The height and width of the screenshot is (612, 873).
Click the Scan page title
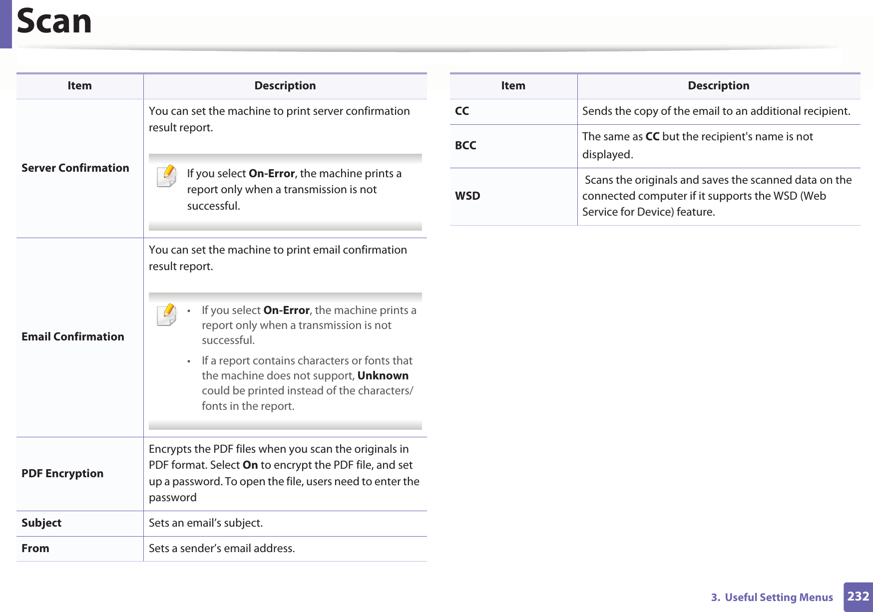[x=54, y=21]
